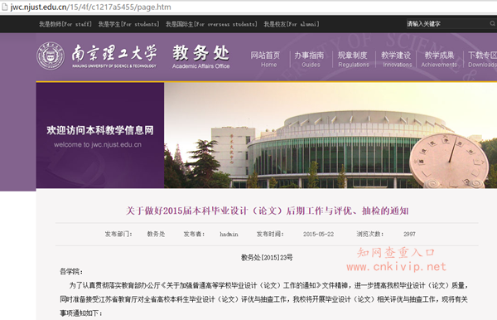
Task: Click the 2015届毕业设计 notice title
Action: click(267, 211)
